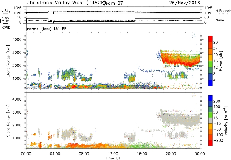
Task: Click the "CPID" row label
Action: [x=6, y=27]
